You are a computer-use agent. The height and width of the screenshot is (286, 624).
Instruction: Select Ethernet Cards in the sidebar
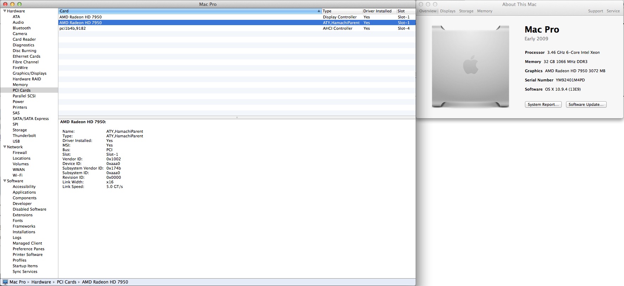pos(27,56)
